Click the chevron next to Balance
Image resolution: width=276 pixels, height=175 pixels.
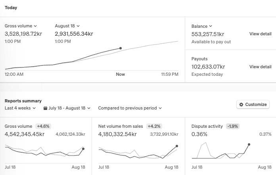click(x=211, y=26)
